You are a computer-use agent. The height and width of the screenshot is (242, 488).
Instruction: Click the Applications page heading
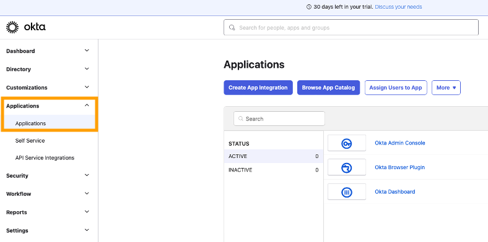[x=254, y=65]
